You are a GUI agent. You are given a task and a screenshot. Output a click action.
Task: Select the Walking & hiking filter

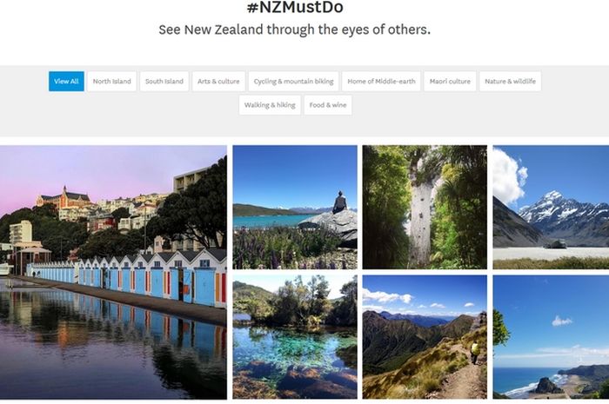(270, 105)
